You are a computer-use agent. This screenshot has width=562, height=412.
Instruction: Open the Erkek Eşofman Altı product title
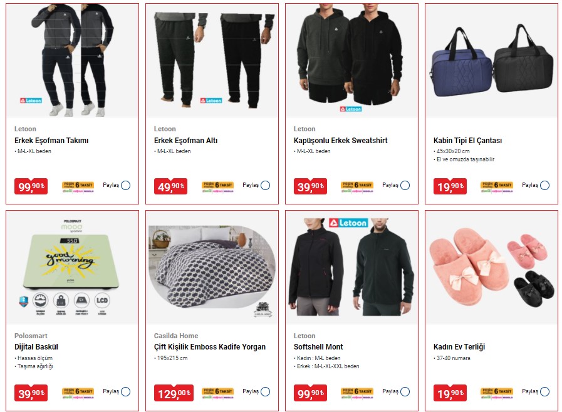185,141
